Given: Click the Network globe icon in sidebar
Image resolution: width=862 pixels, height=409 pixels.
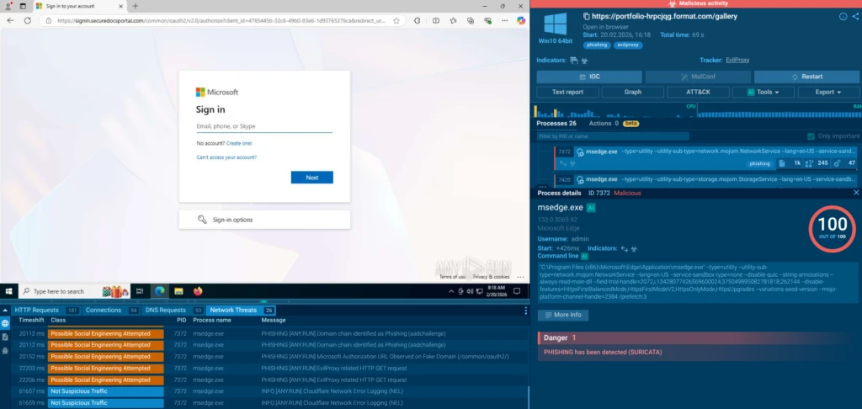Looking at the screenshot, I should [5, 323].
